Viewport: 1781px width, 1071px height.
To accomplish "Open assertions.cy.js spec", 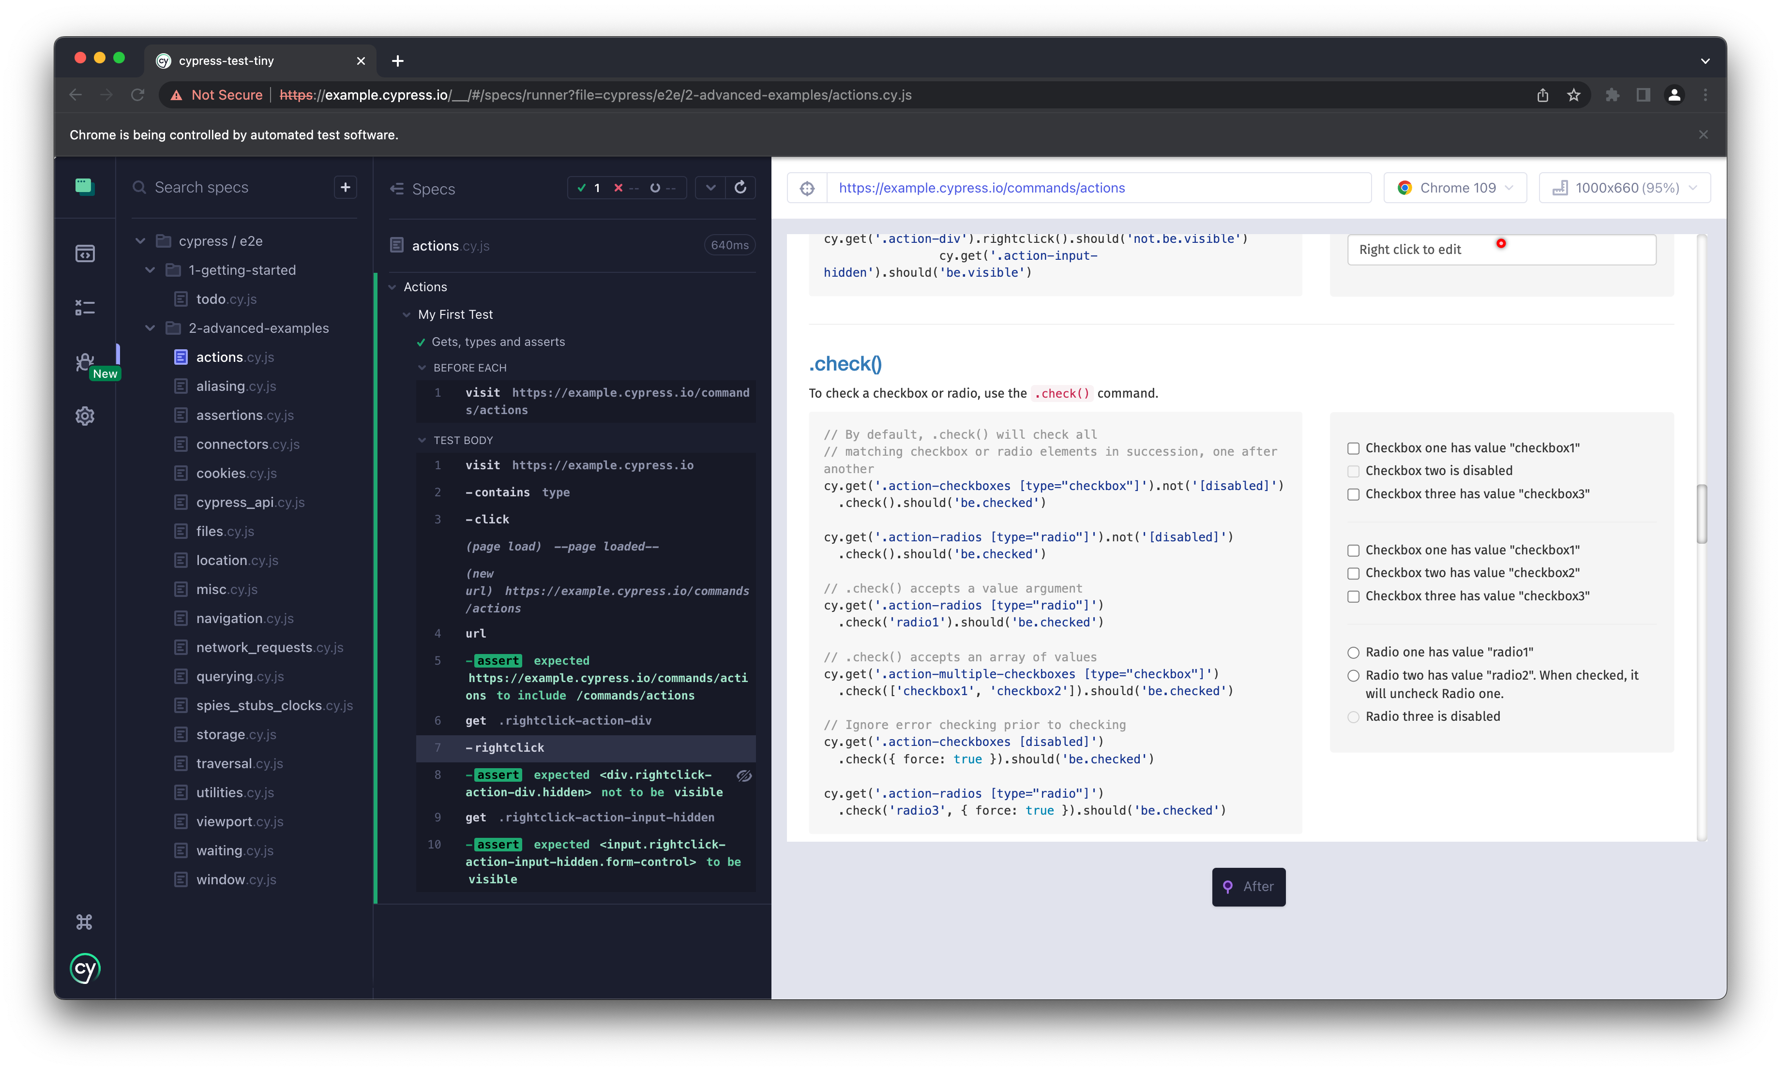I will pos(245,415).
